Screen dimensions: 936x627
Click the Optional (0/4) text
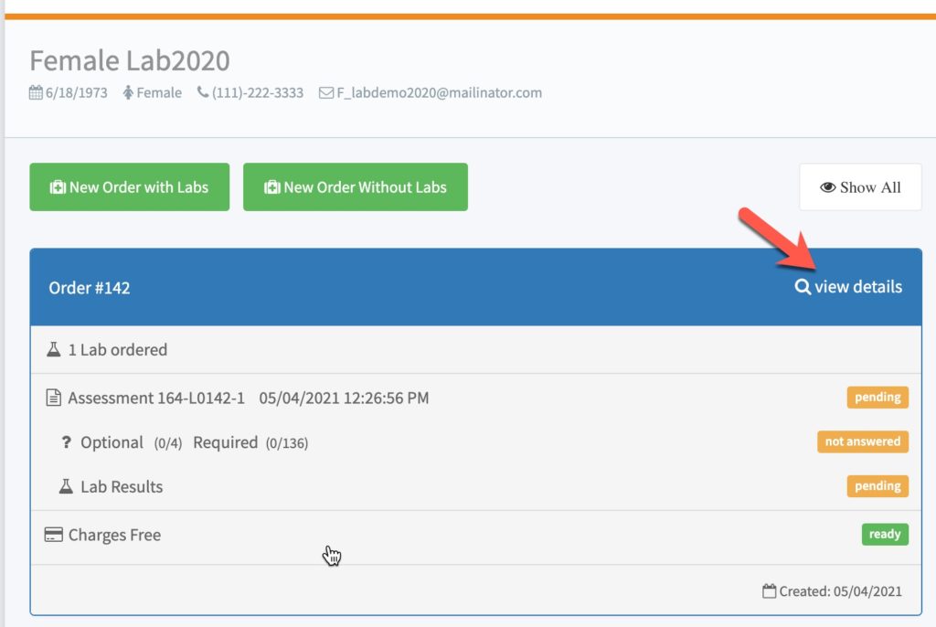pos(132,442)
